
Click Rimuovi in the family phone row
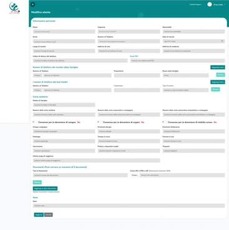[220, 75]
